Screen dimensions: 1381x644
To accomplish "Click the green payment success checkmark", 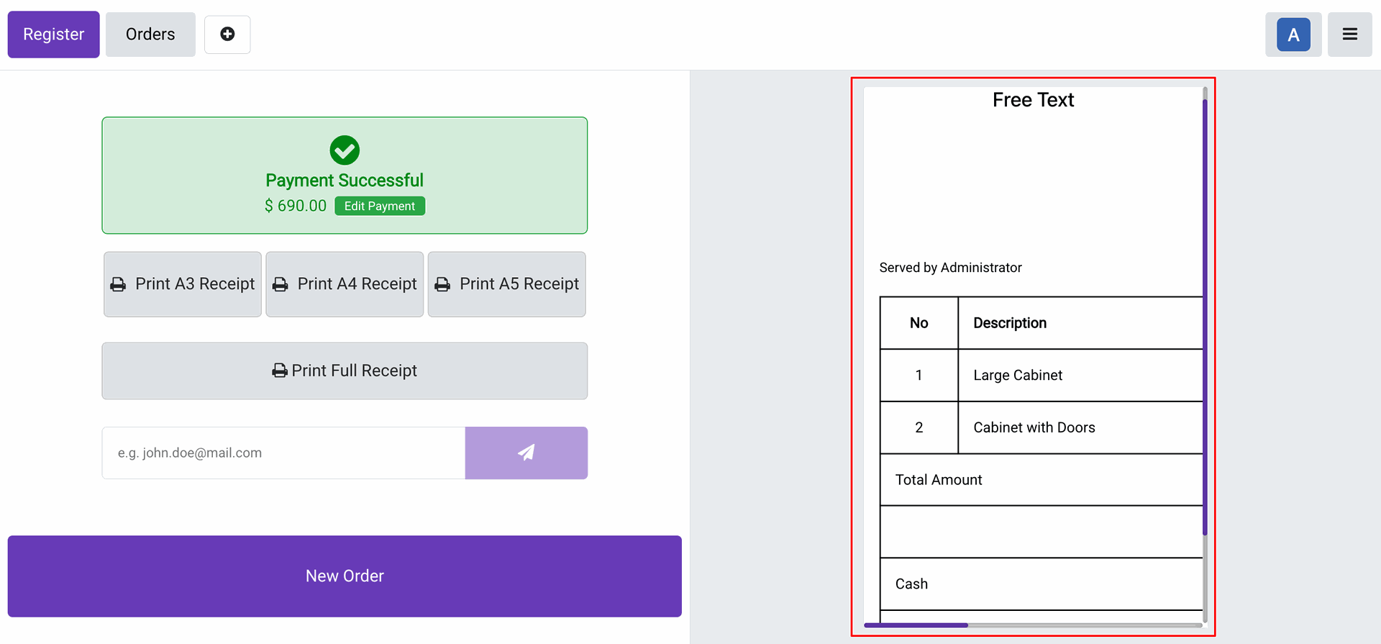I will [x=345, y=150].
